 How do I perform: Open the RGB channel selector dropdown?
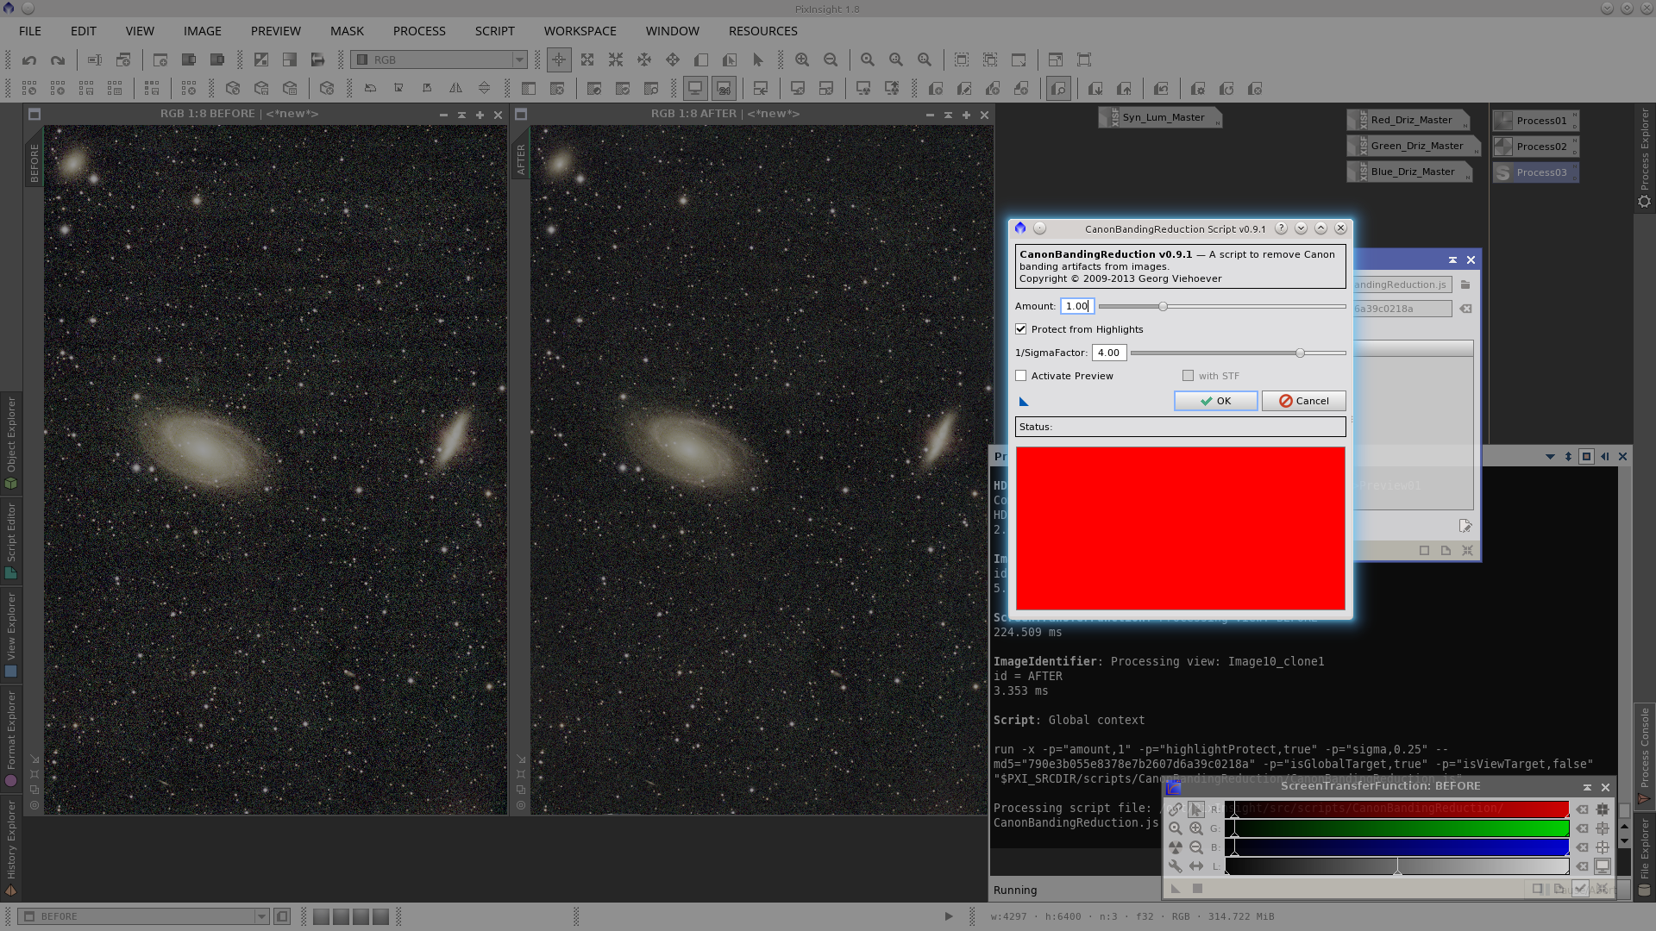(518, 59)
